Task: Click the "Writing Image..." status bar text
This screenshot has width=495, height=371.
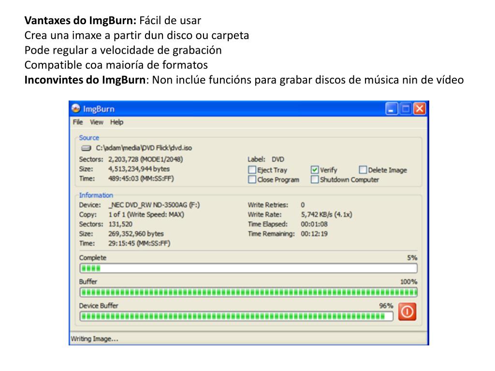Action: point(94,339)
